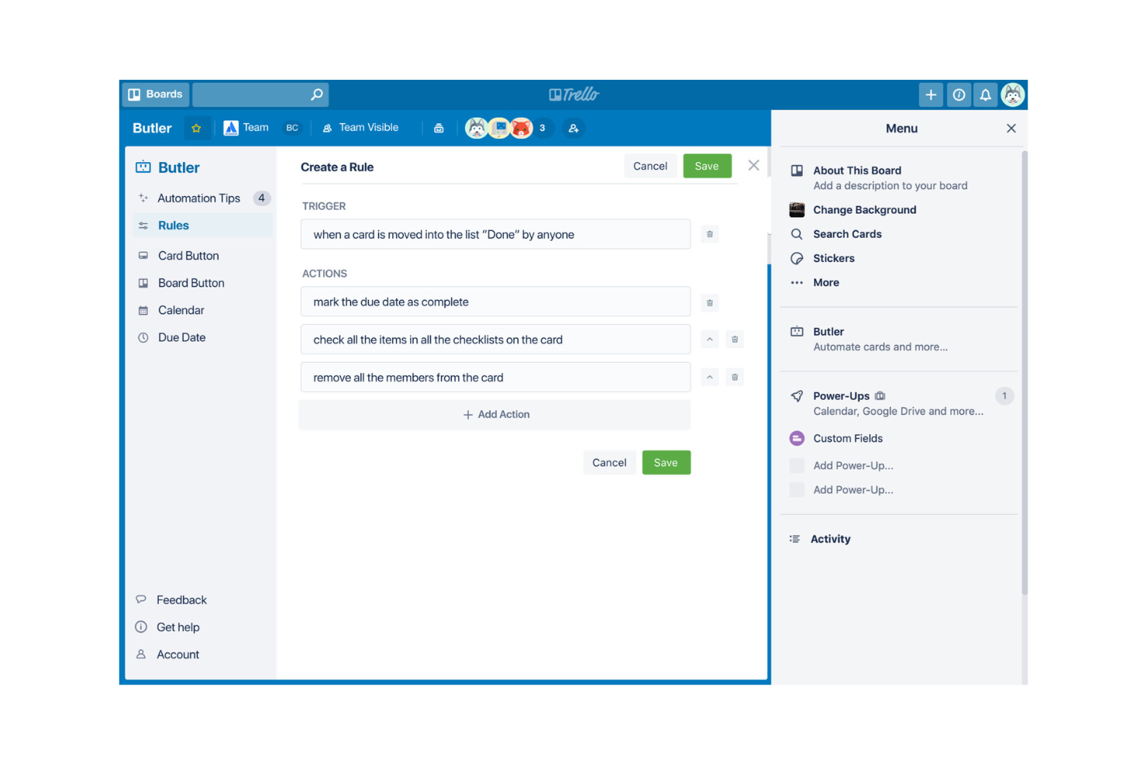Click the plus icon to create something new
Viewport: 1147px width, 765px height.
[931, 94]
